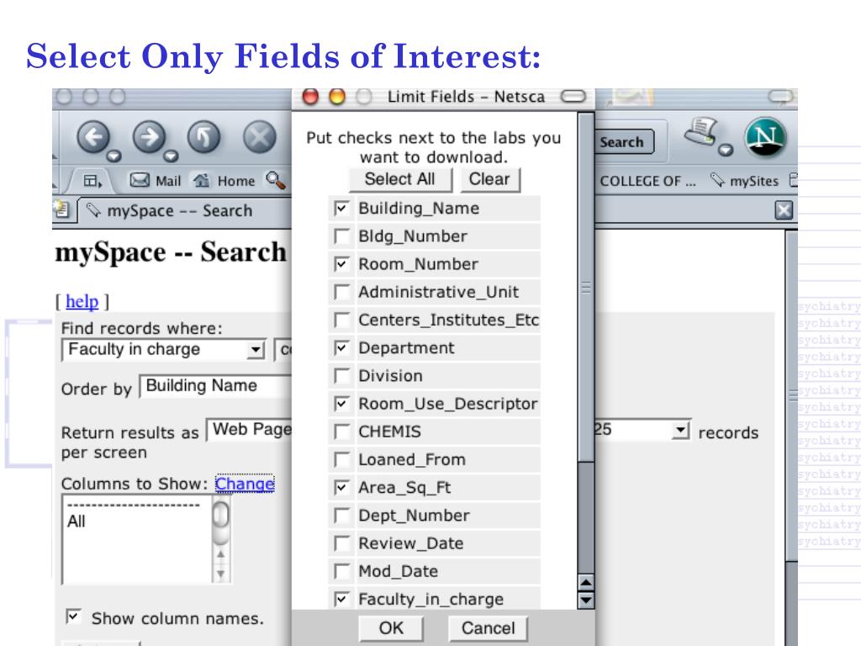
Task: Click the Columns to Show scroll down arrow
Action: (x=221, y=575)
